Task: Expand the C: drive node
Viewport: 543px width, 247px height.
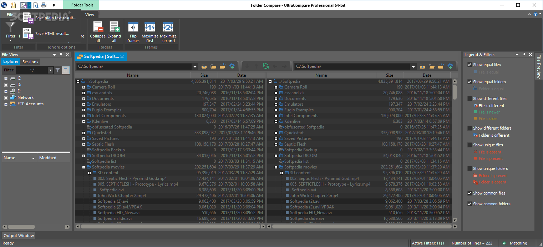Action: coord(6,78)
